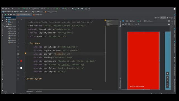179x101 pixels.
Task: Debug the app with the bug icon
Action: [57, 9]
